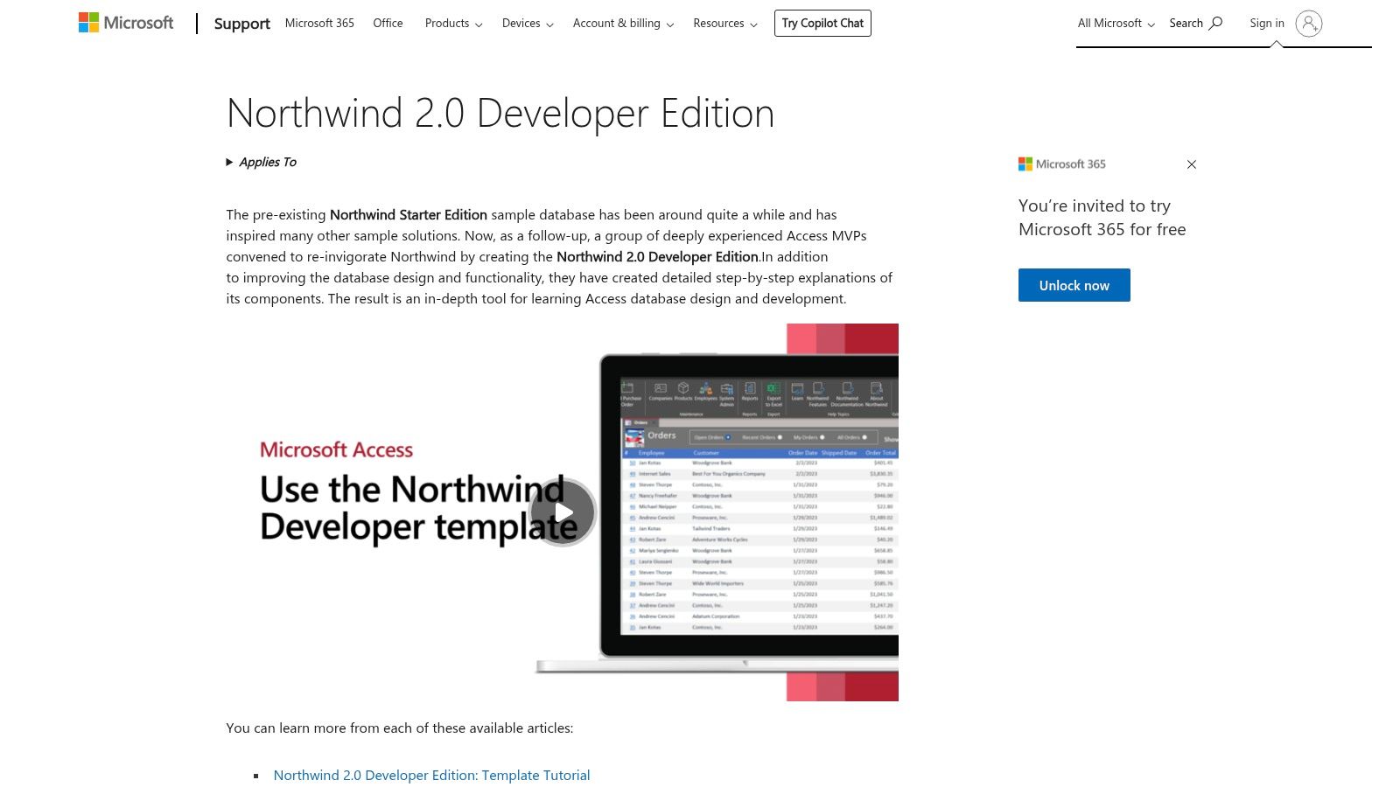Select Support in the navigation bar

pyautogui.click(x=241, y=24)
